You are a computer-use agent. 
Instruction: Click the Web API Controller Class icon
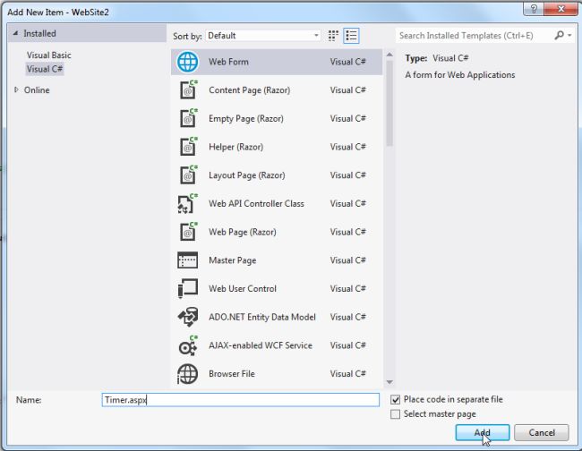pyautogui.click(x=187, y=203)
